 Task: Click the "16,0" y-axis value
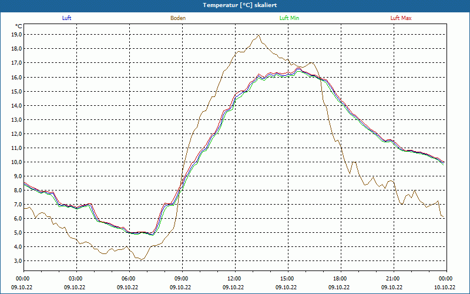[x=17, y=77]
